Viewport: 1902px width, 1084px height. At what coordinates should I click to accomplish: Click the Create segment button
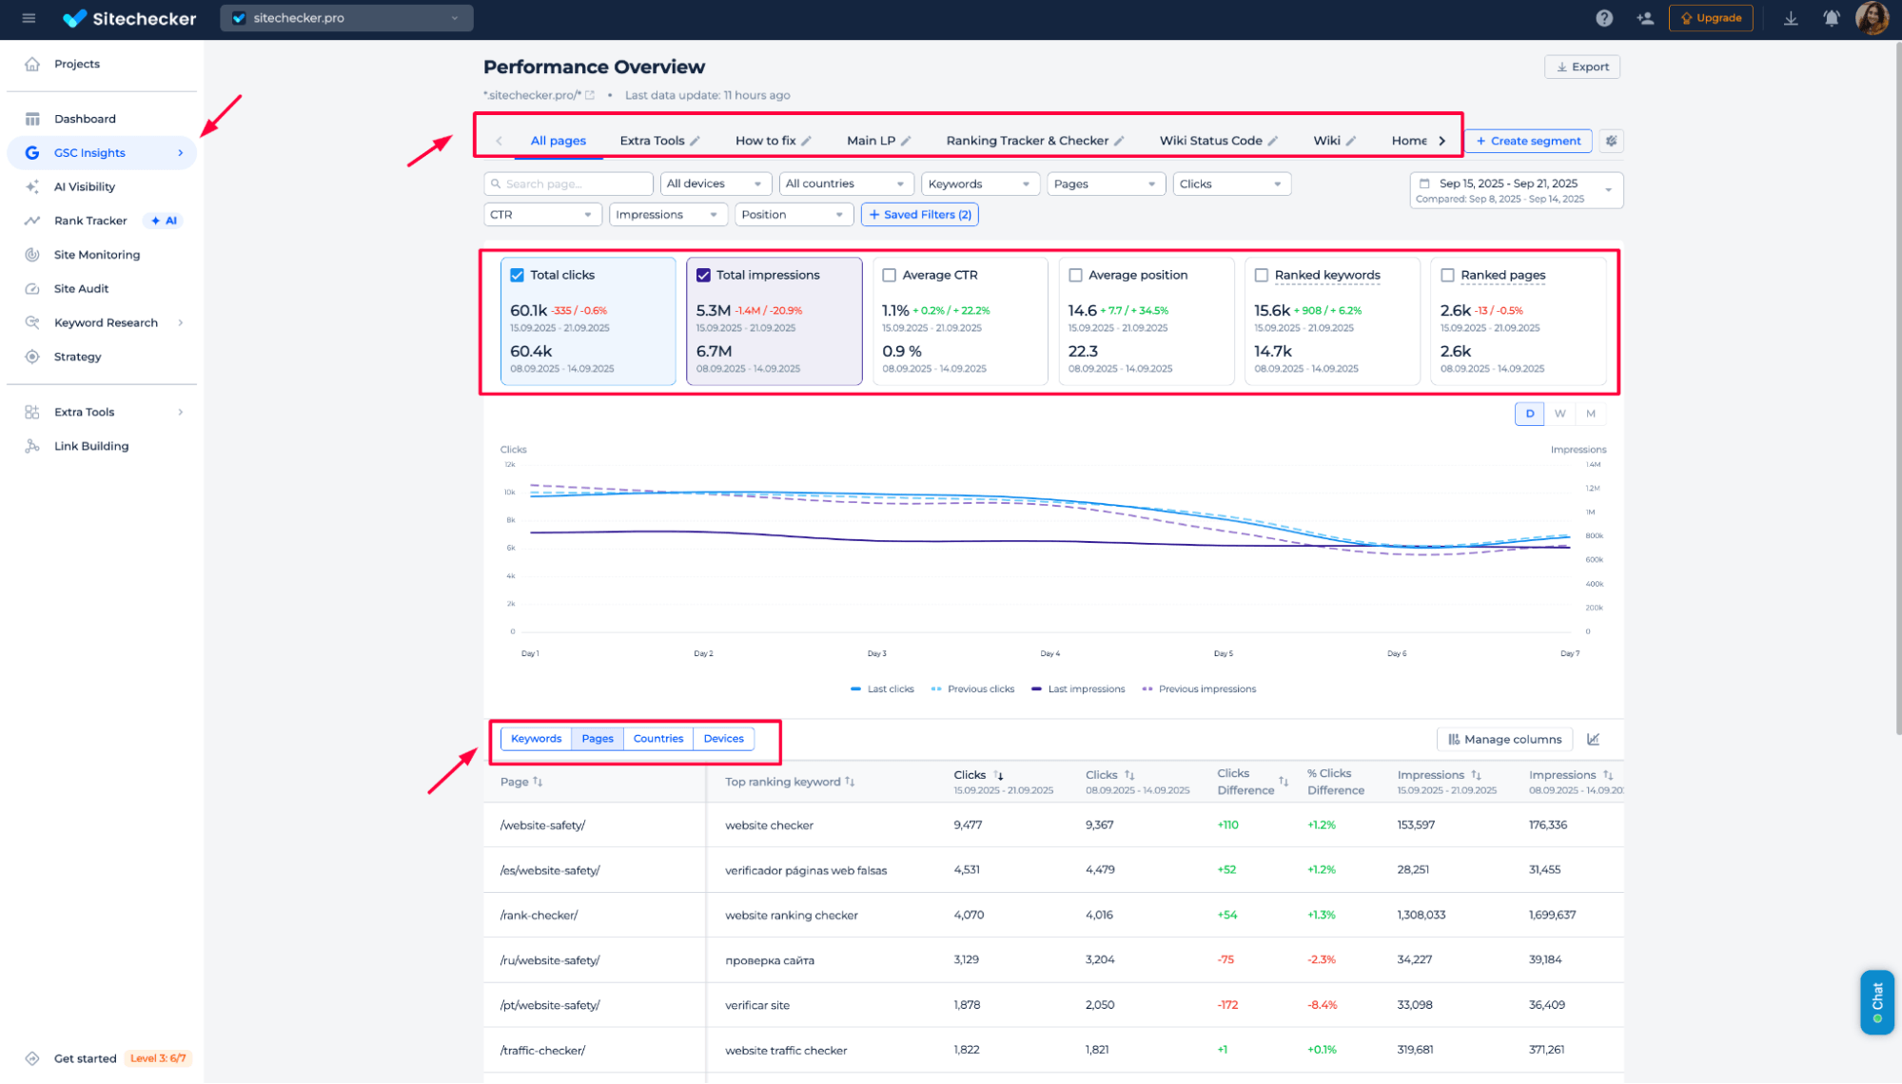[1528, 141]
